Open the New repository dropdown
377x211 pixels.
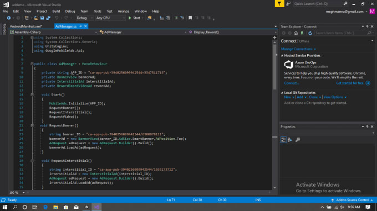289,97
